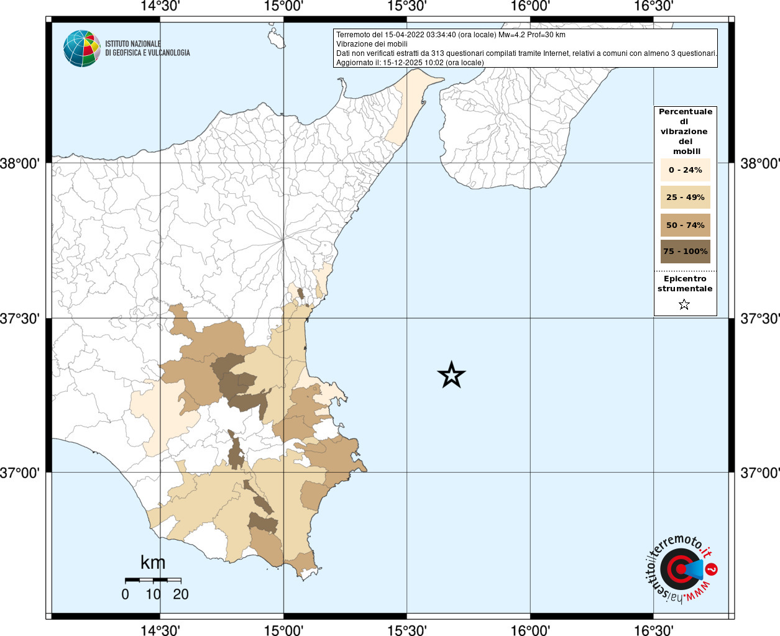This screenshot has height=636, width=780.
Task: Select the 50 - 74% legend swatch
Action: click(685, 225)
